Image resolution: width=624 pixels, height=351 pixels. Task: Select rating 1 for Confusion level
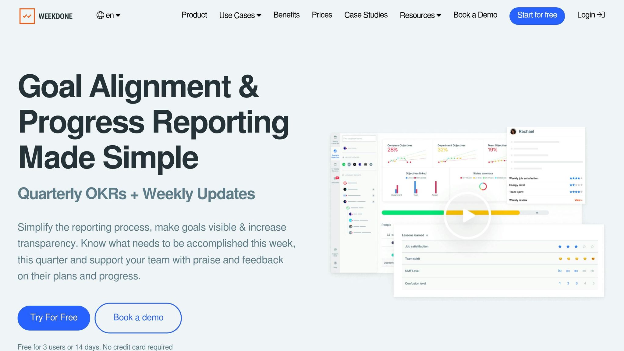[560, 283]
